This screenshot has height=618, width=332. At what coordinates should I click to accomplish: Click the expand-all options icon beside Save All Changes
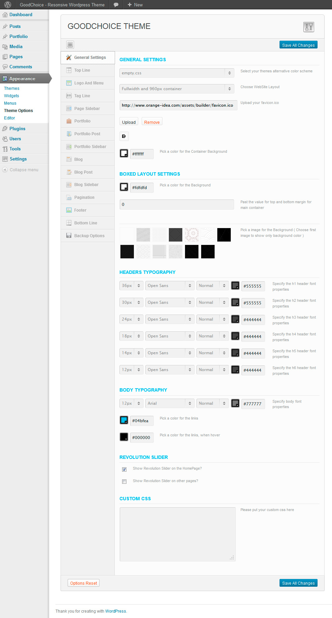click(70, 45)
